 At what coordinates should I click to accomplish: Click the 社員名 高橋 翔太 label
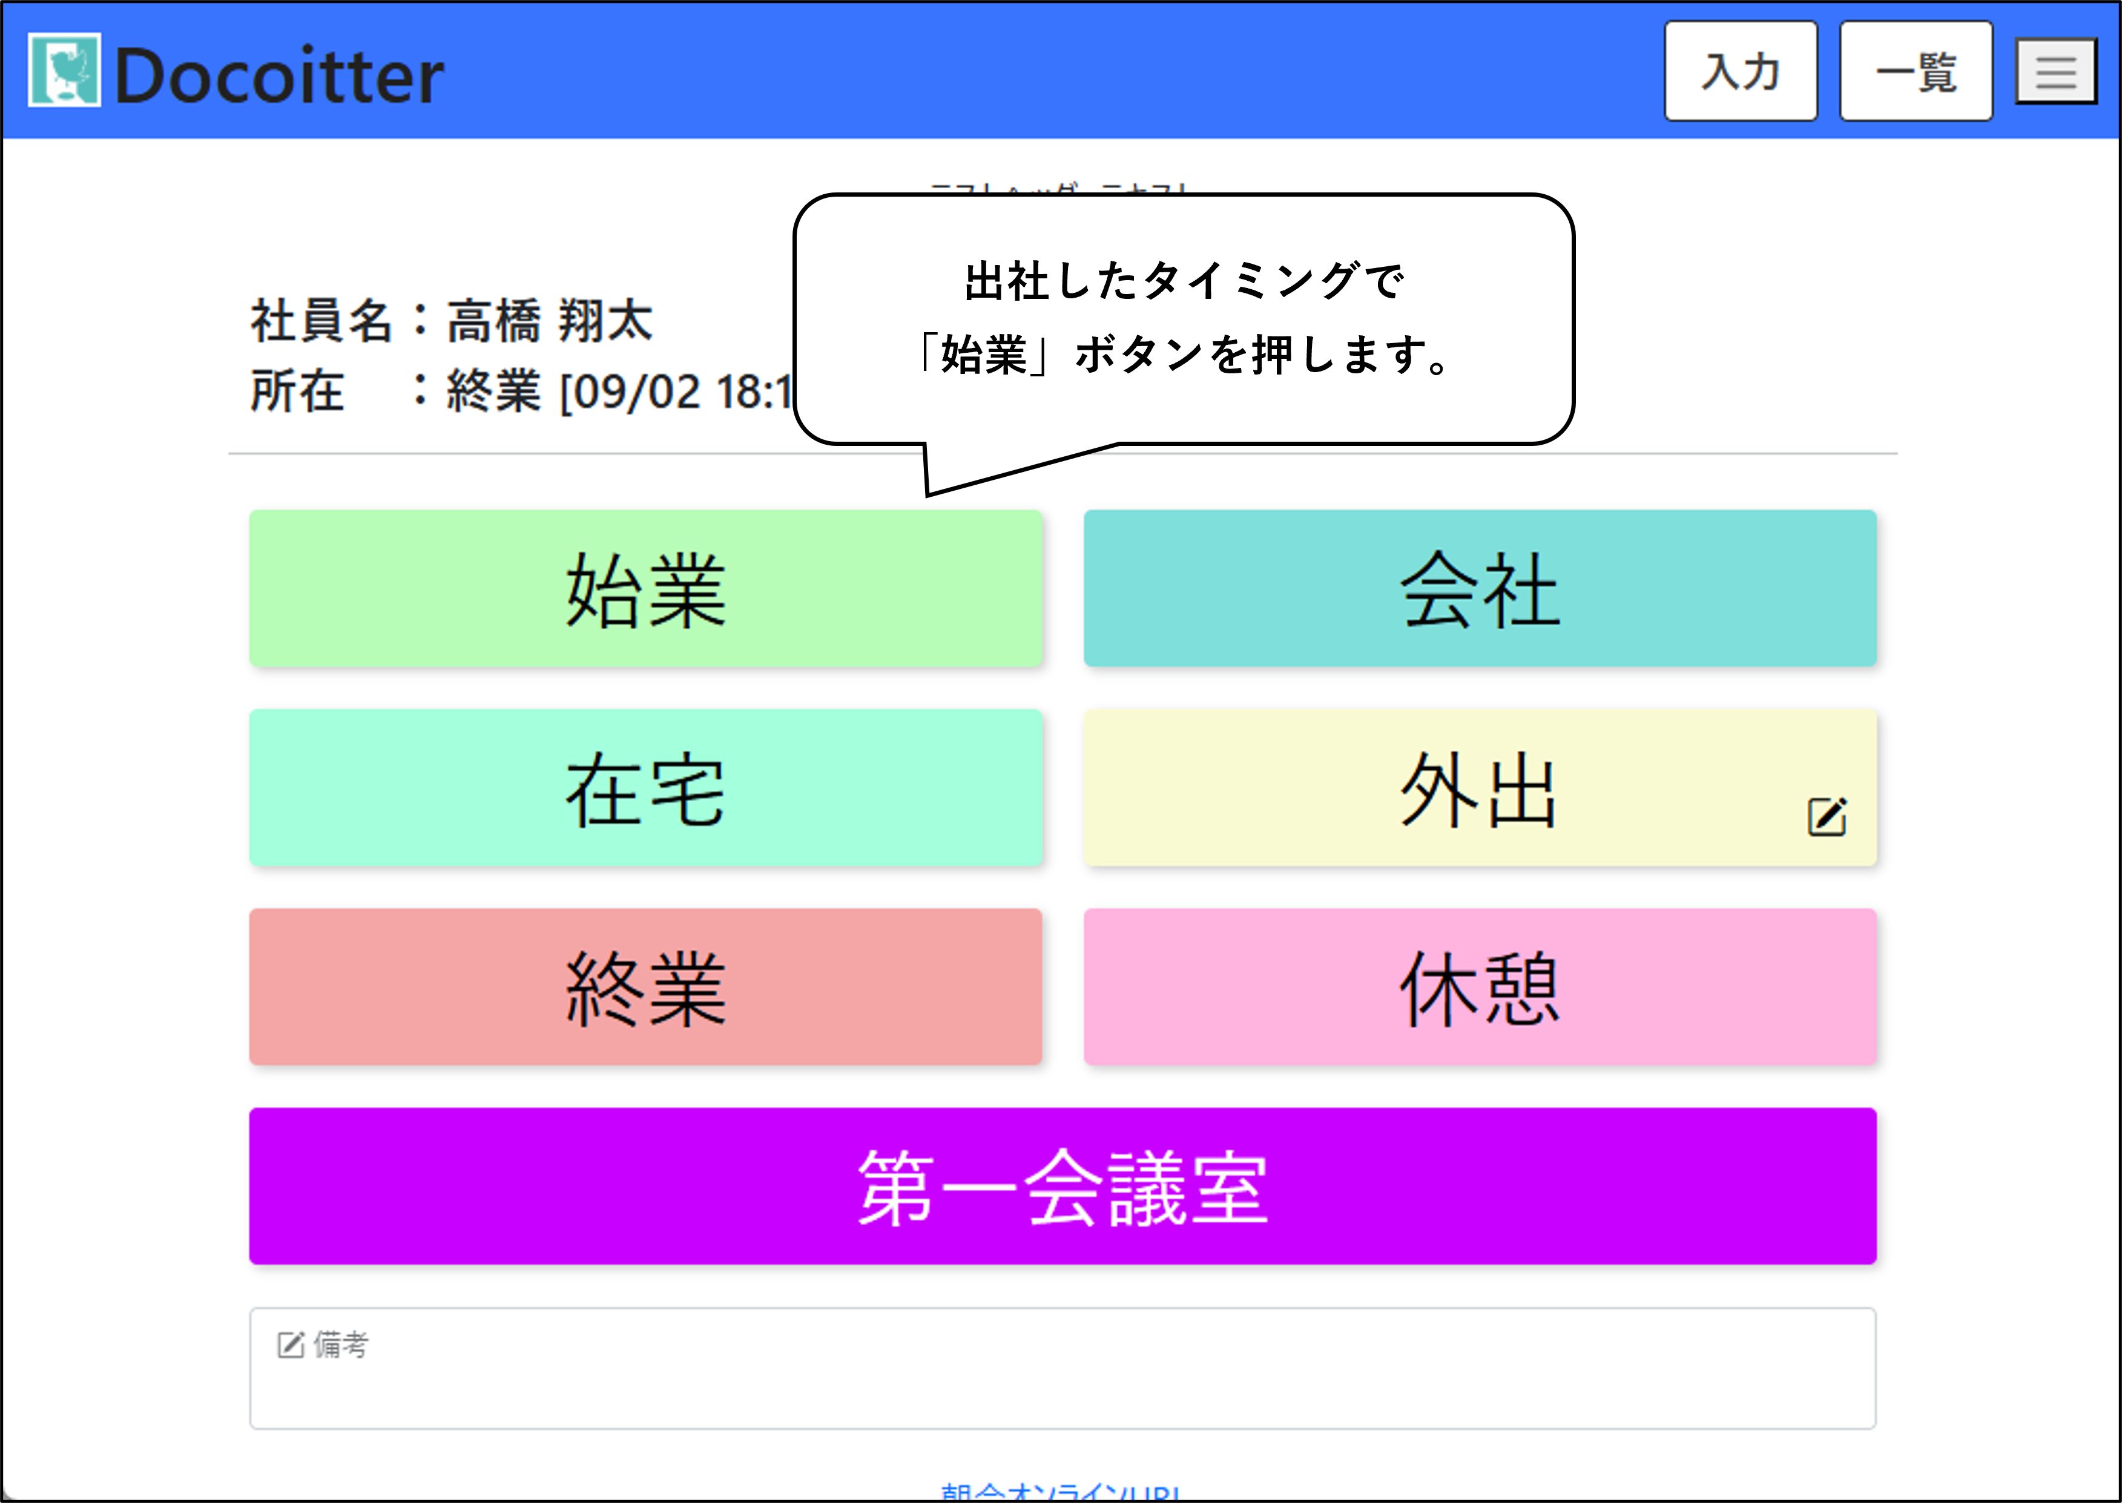tap(452, 321)
